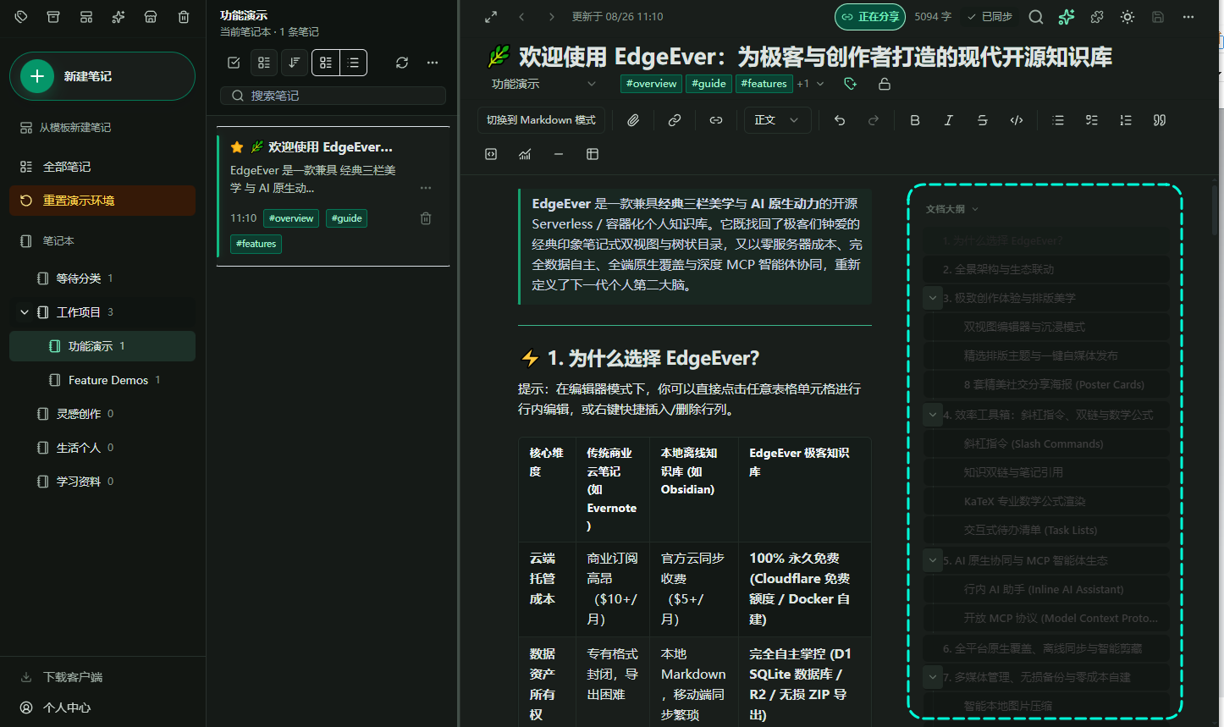
Task: Click 下载客户端 in the sidebar
Action: point(102,677)
